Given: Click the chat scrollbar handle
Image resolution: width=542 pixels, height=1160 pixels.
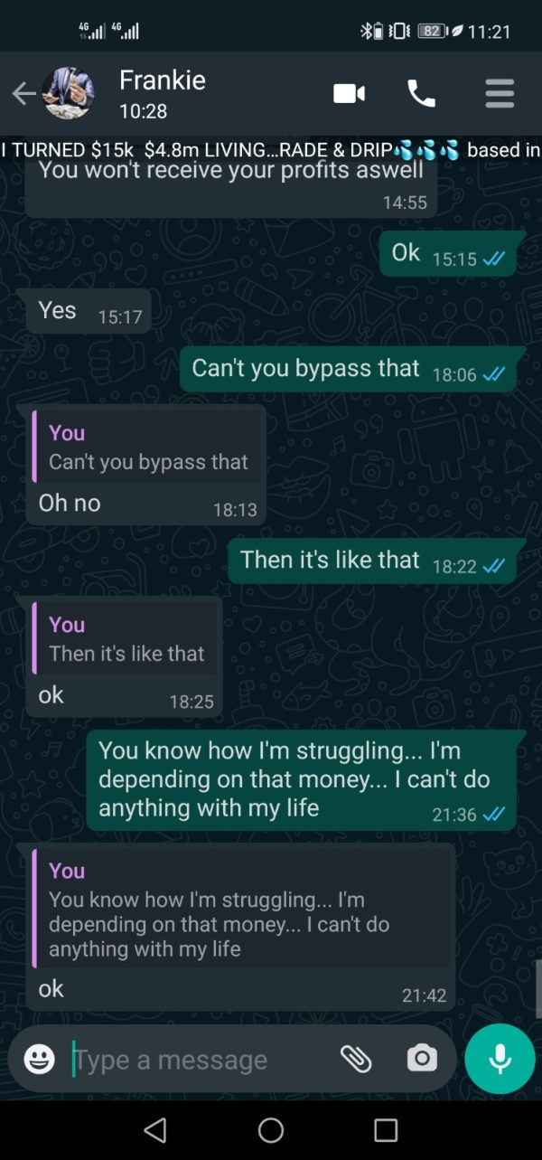Looking at the screenshot, I should click(x=537, y=989).
